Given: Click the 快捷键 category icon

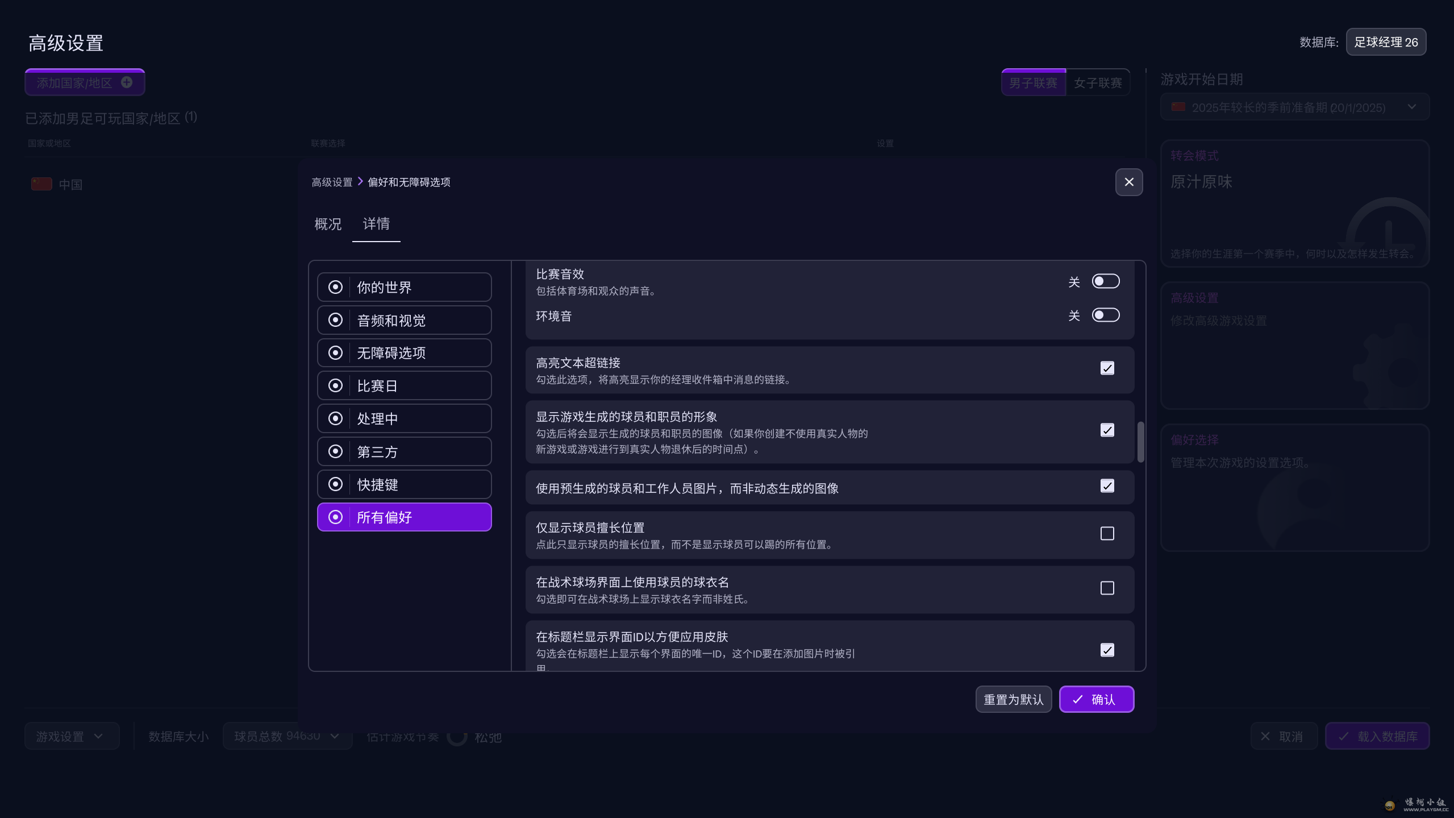Looking at the screenshot, I should coord(335,484).
